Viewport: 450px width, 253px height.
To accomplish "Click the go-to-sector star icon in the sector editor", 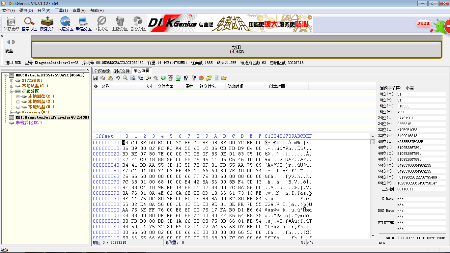I will [x=148, y=78].
